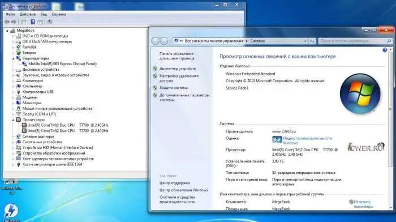This screenshot has height=222, width=396.
Task: Open Дополнительные параметры системы link
Action: pos(184,97)
